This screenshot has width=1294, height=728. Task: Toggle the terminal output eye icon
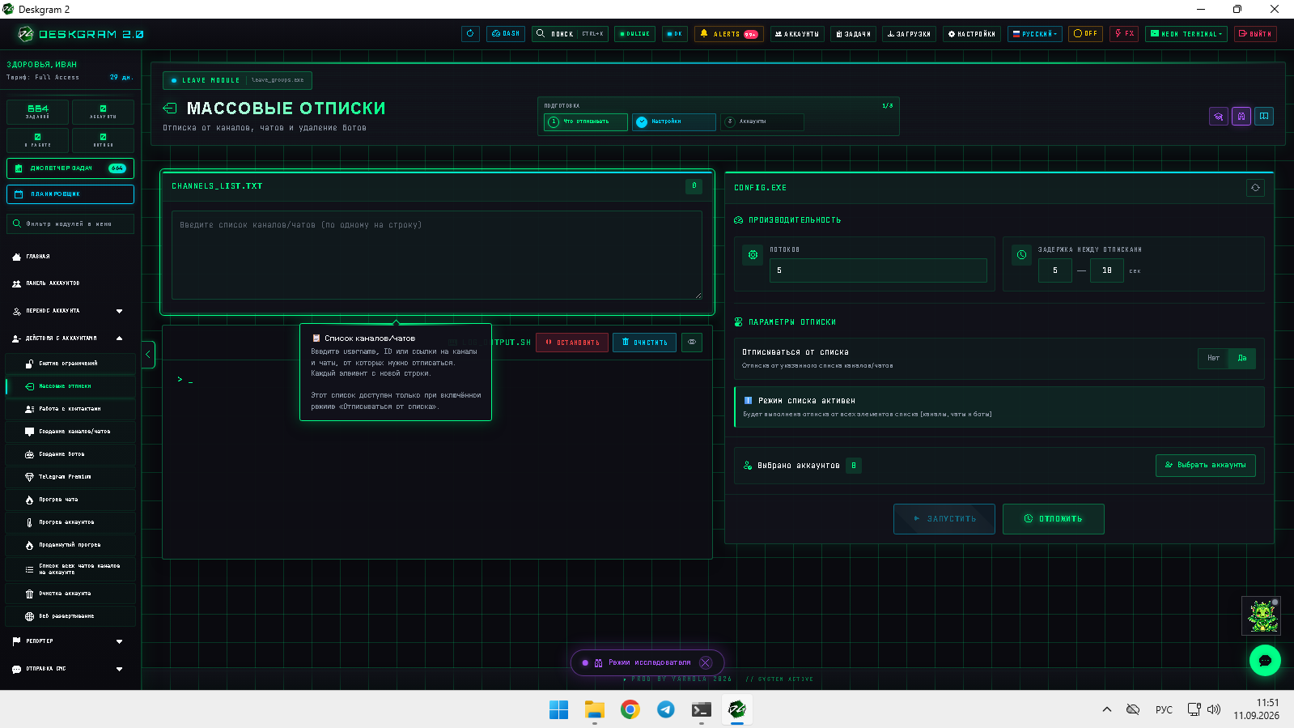[x=692, y=343]
